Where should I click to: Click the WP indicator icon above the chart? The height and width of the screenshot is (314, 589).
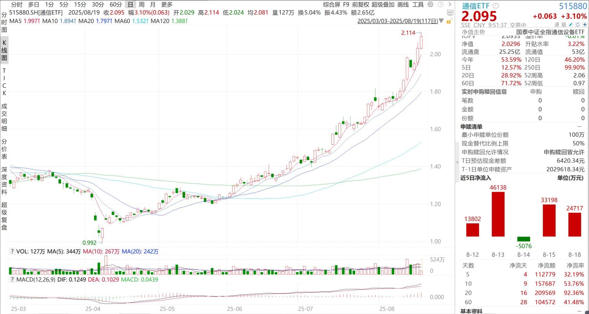coord(450,13)
